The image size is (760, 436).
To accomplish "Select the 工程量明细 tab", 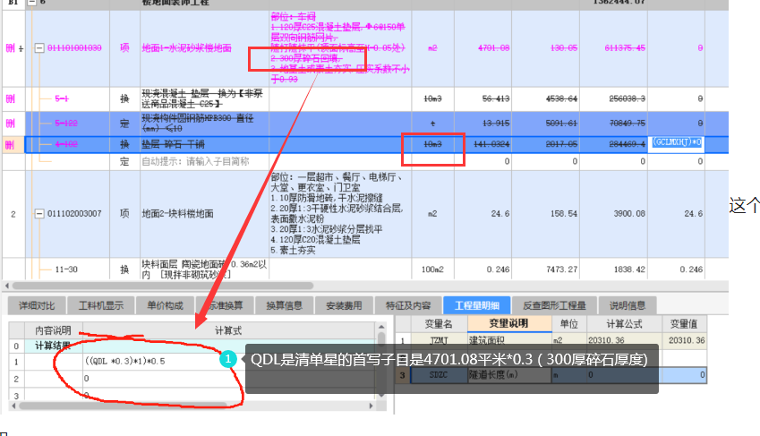I will tap(477, 305).
